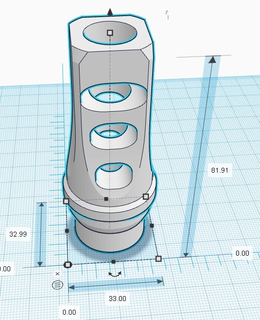Select the top center elevation handle
260x320 pixels.
tap(110, 33)
